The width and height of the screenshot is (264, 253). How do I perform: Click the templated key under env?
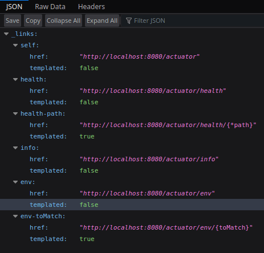48,205
